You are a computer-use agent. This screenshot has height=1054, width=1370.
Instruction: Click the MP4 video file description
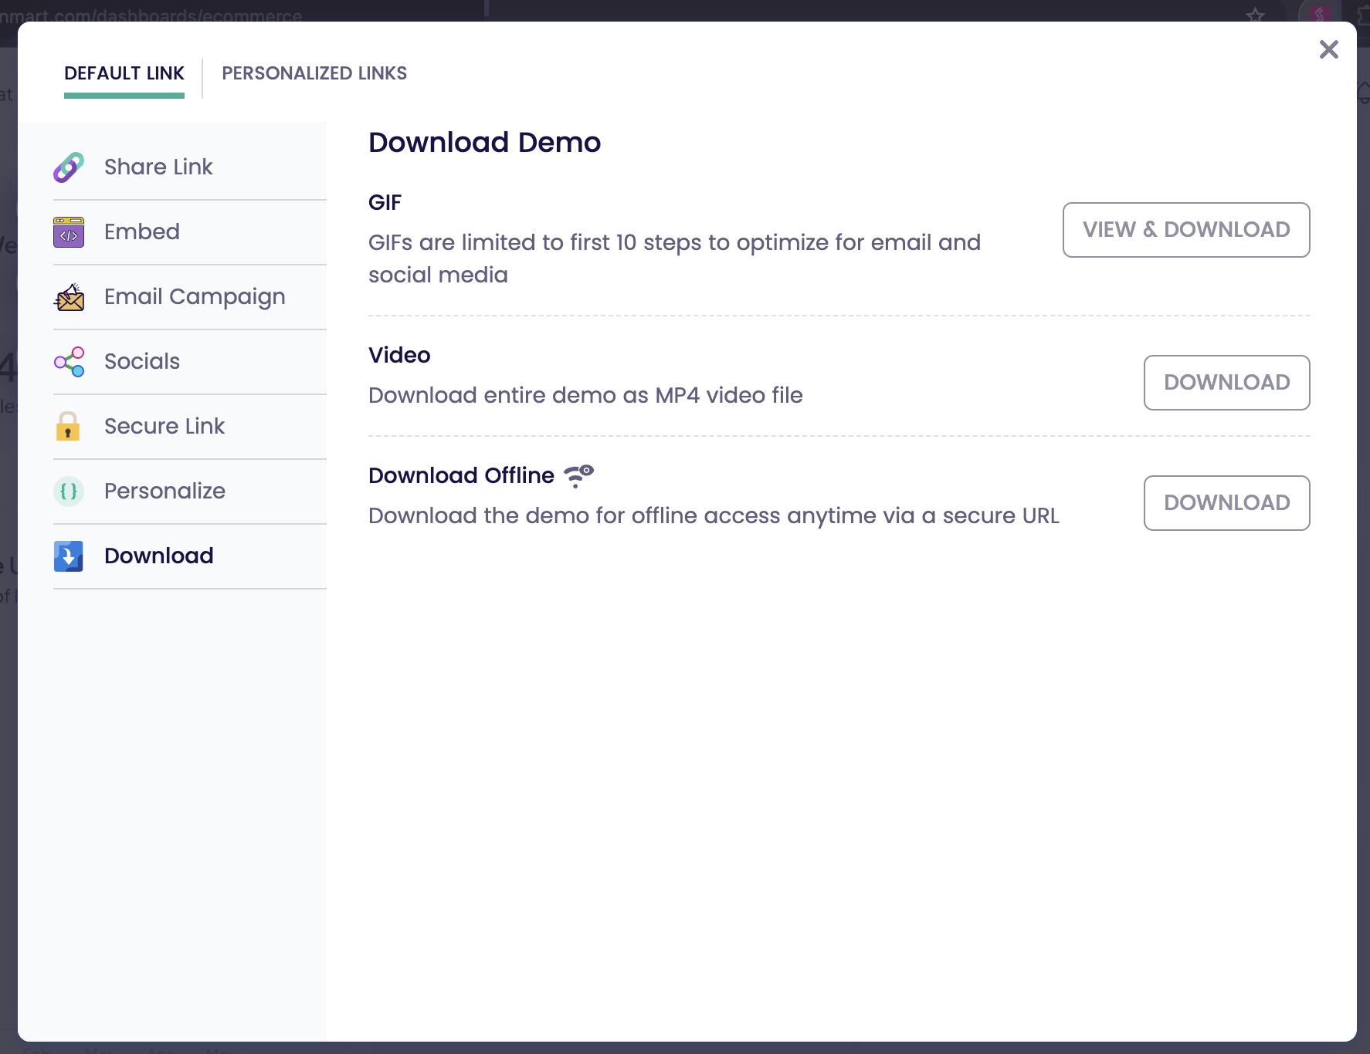585,395
